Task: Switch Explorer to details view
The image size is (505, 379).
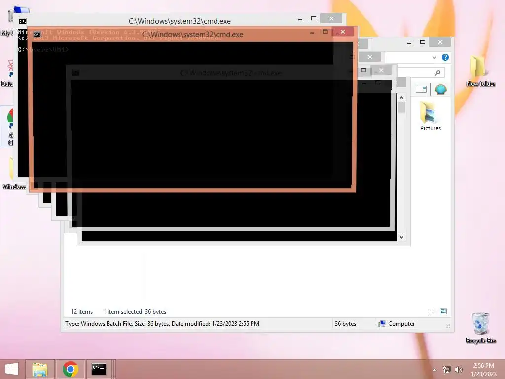Action: (432, 311)
